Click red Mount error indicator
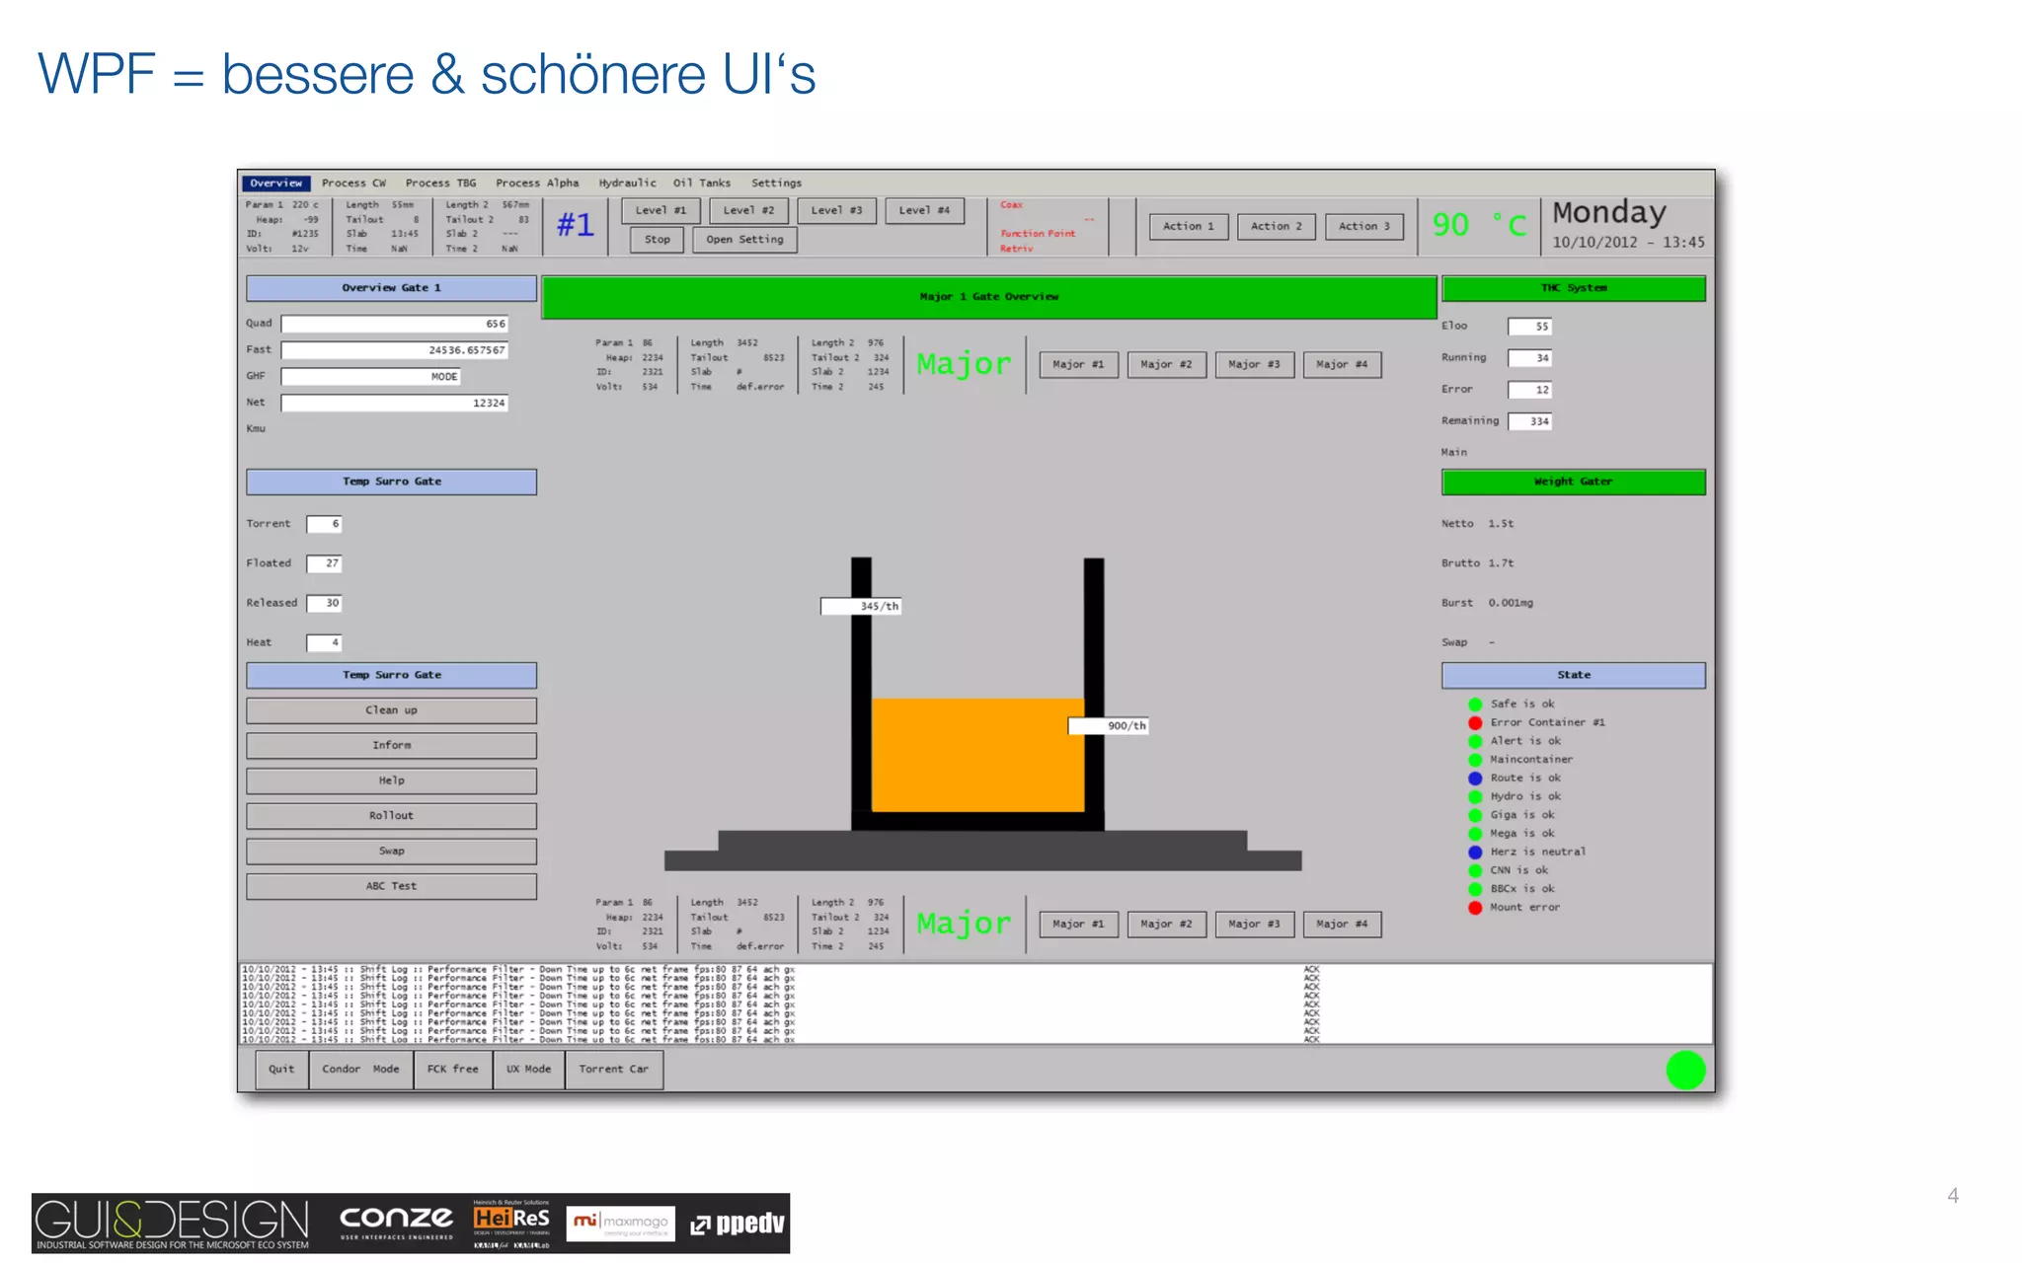The height and width of the screenshot is (1263, 2022). click(1475, 908)
